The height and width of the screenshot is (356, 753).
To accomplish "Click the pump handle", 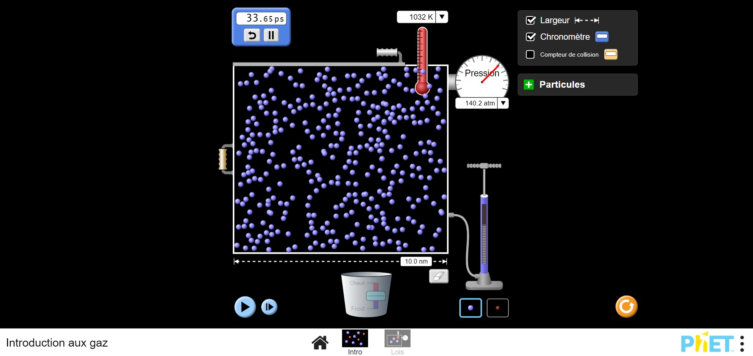I will (x=484, y=166).
